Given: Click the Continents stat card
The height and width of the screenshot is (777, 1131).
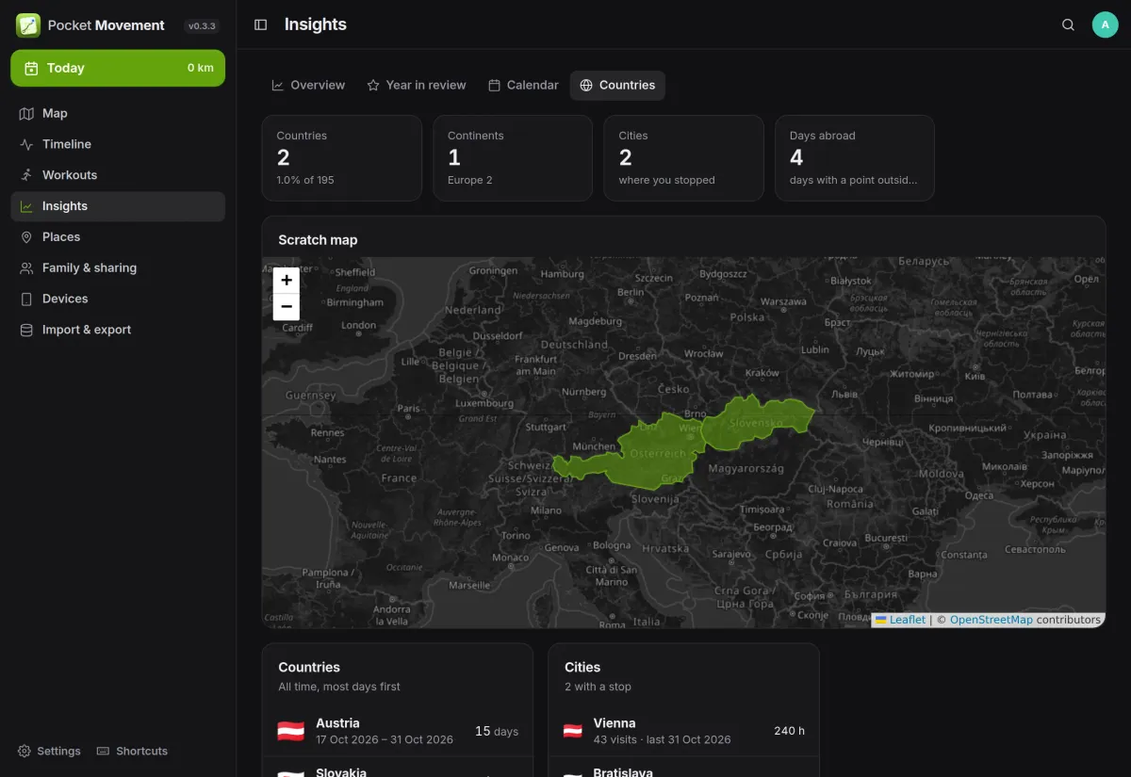Looking at the screenshot, I should [x=513, y=158].
